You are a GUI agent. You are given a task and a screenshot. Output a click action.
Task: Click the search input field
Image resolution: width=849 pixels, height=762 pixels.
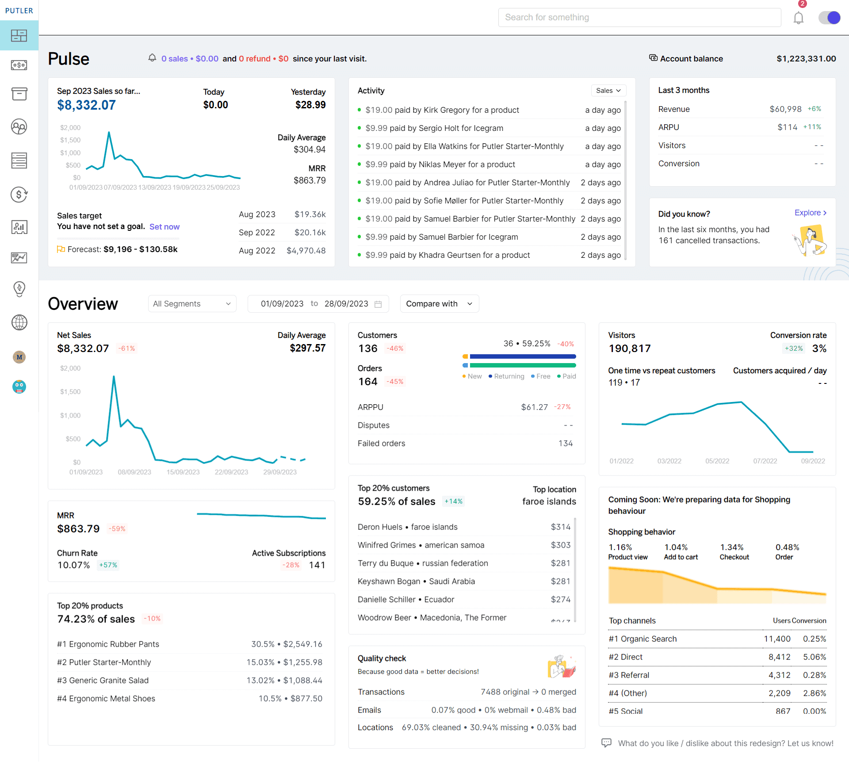(639, 16)
